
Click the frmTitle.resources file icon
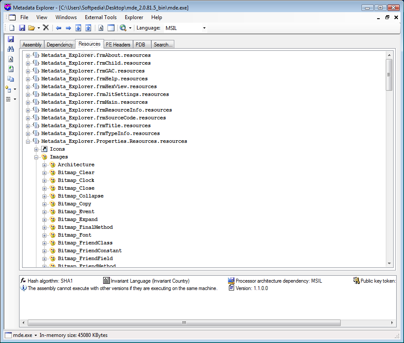tap(36, 125)
